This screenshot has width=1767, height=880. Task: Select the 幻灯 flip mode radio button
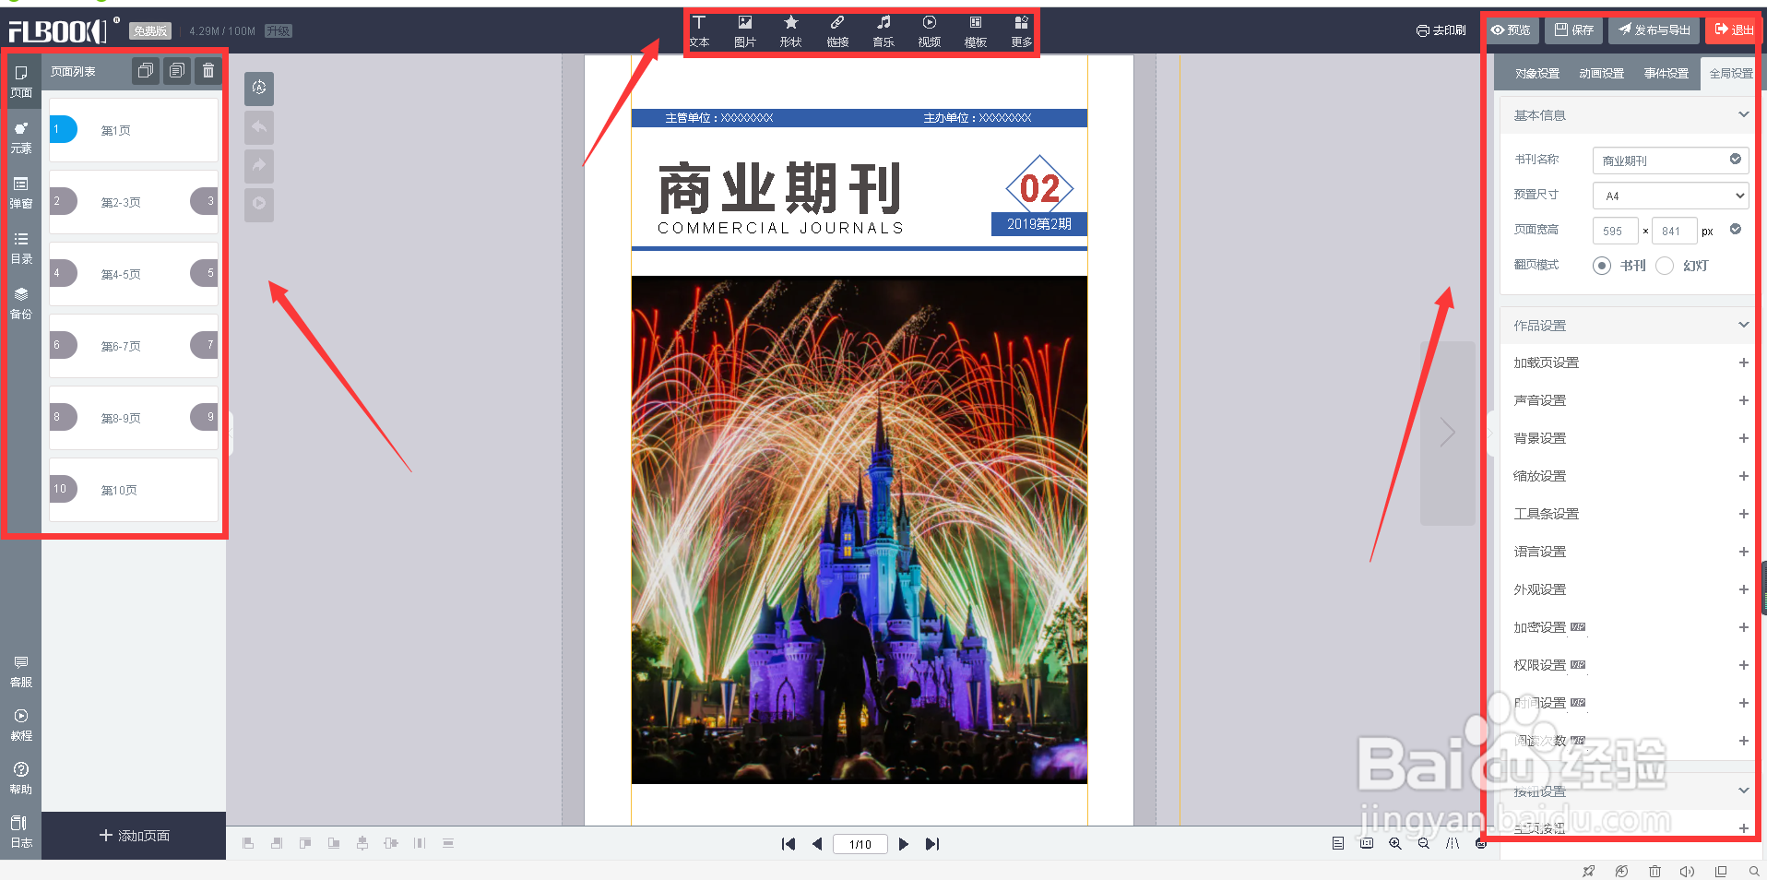point(1665,266)
